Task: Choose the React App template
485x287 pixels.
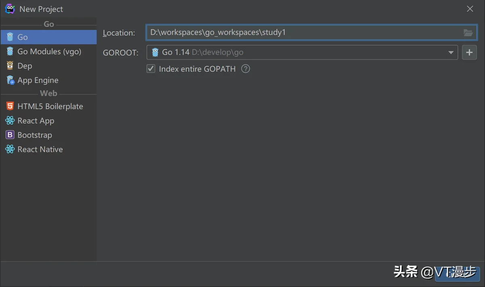Action: point(48,120)
